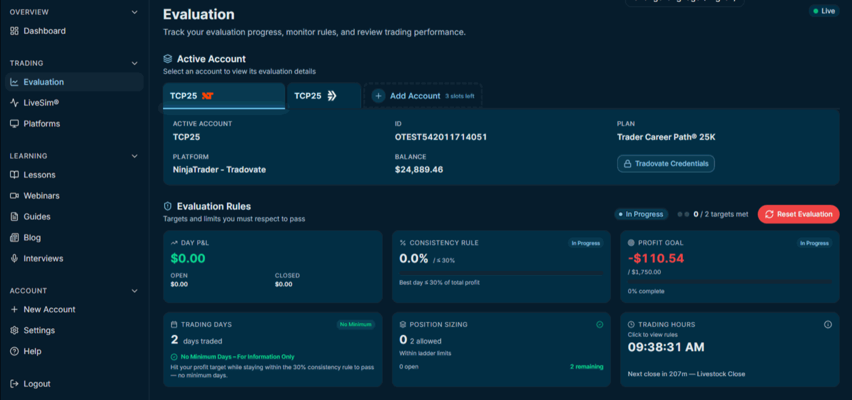
Task: Click the account ID OTEST542011714051
Action: (441, 137)
